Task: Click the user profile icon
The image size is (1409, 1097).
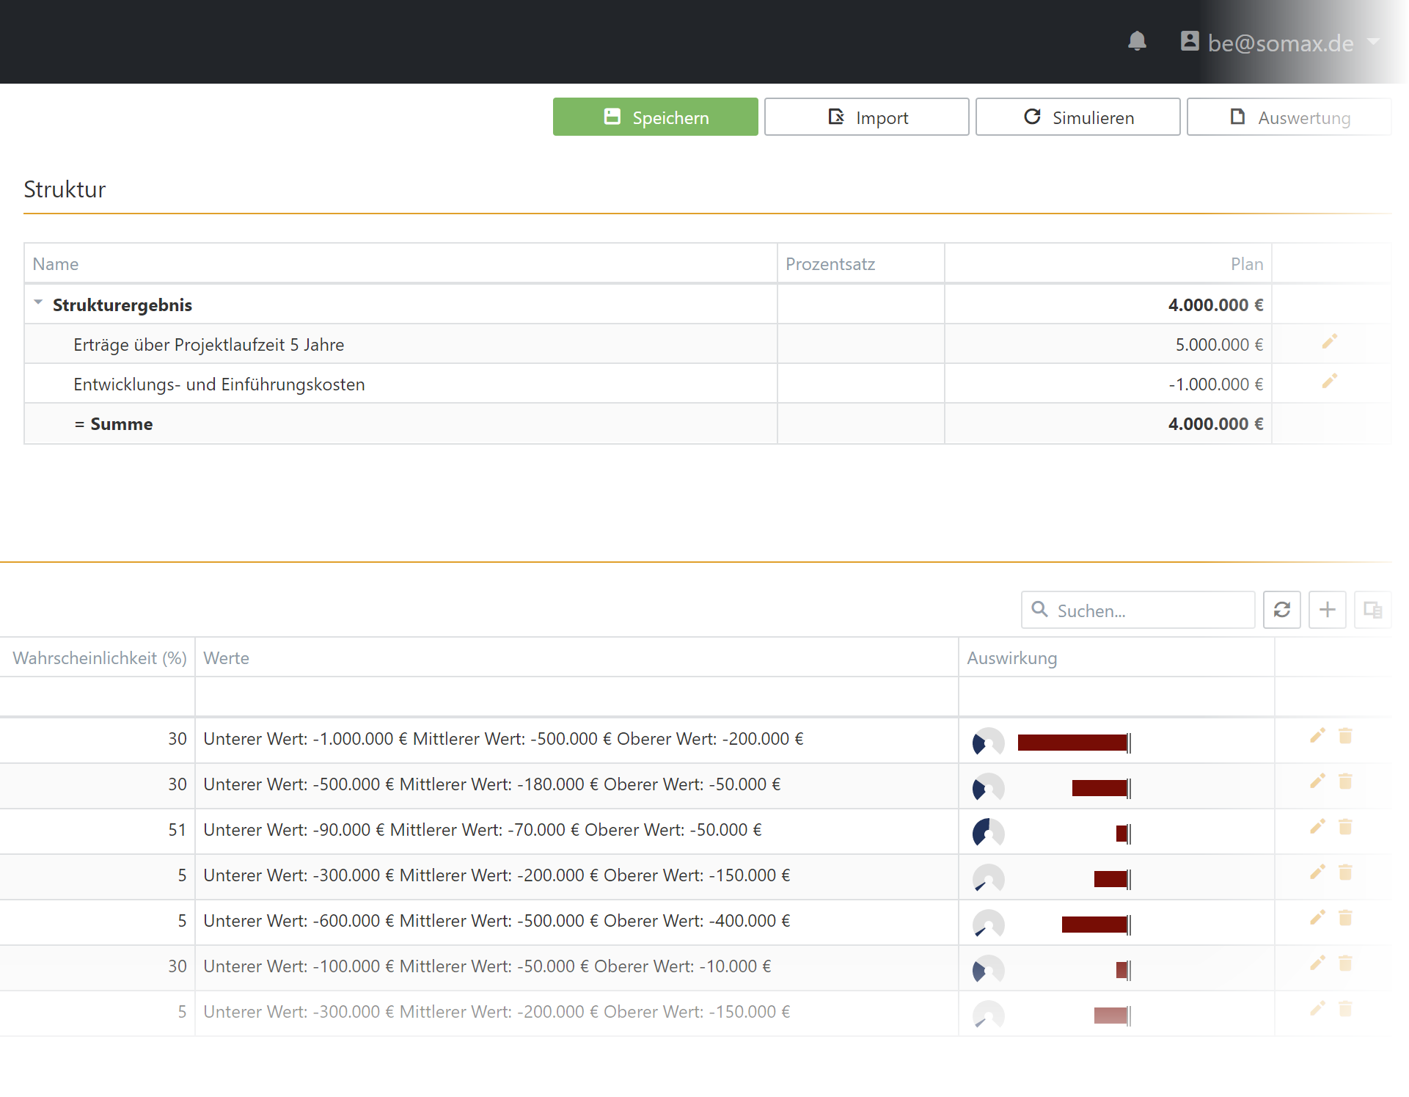Action: point(1190,41)
